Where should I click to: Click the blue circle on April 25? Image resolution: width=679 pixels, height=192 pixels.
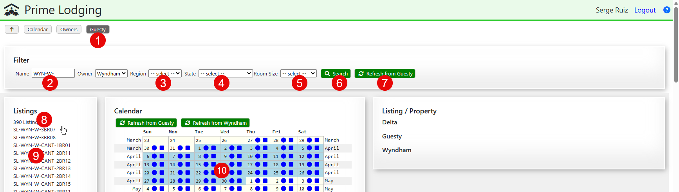tap(284, 172)
